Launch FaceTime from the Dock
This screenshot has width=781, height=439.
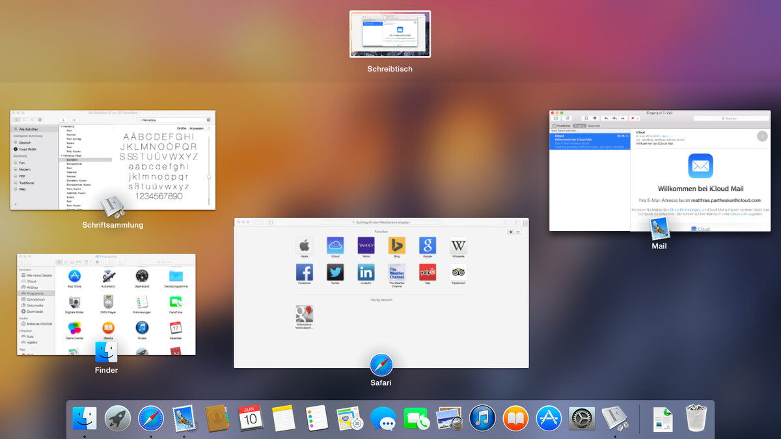click(416, 418)
